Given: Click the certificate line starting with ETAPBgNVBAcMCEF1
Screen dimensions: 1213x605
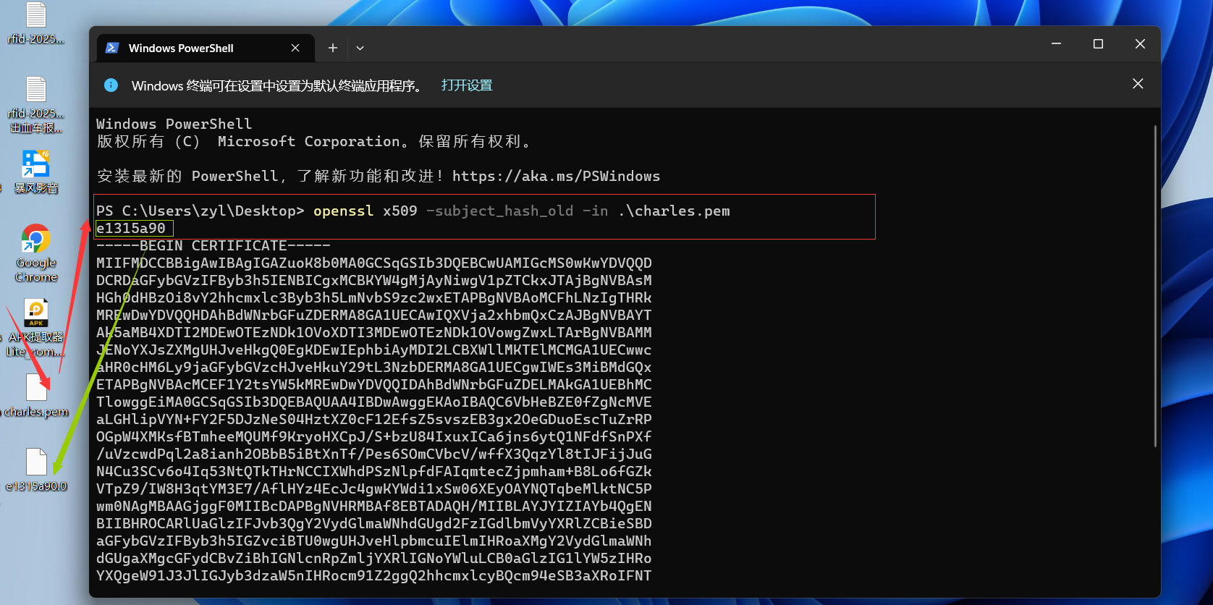Looking at the screenshot, I should (374, 385).
